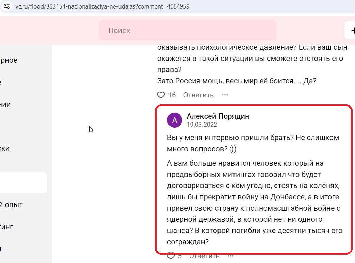Reply to the first comment via 'Ответить'

coord(198,95)
